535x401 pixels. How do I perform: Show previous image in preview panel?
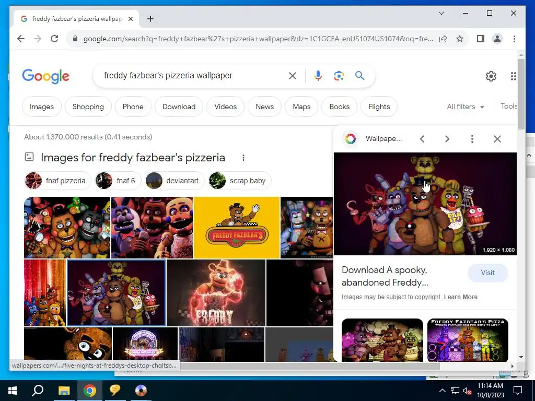tap(422, 139)
